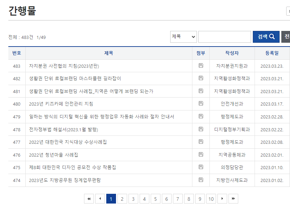
Task: Click author 지역공동체과 cell
Action: (232, 155)
